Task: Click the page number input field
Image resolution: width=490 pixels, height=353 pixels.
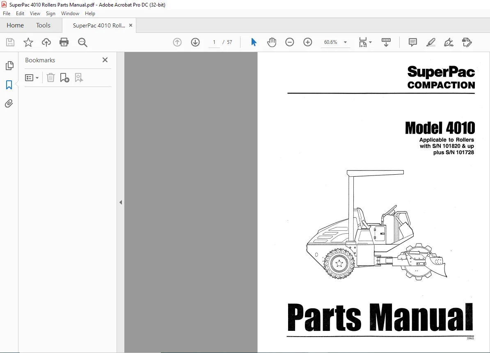Action: click(x=214, y=42)
